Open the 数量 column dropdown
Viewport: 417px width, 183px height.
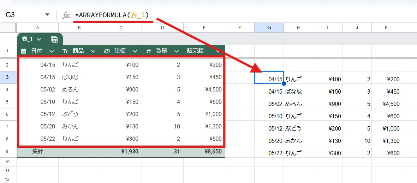point(177,51)
